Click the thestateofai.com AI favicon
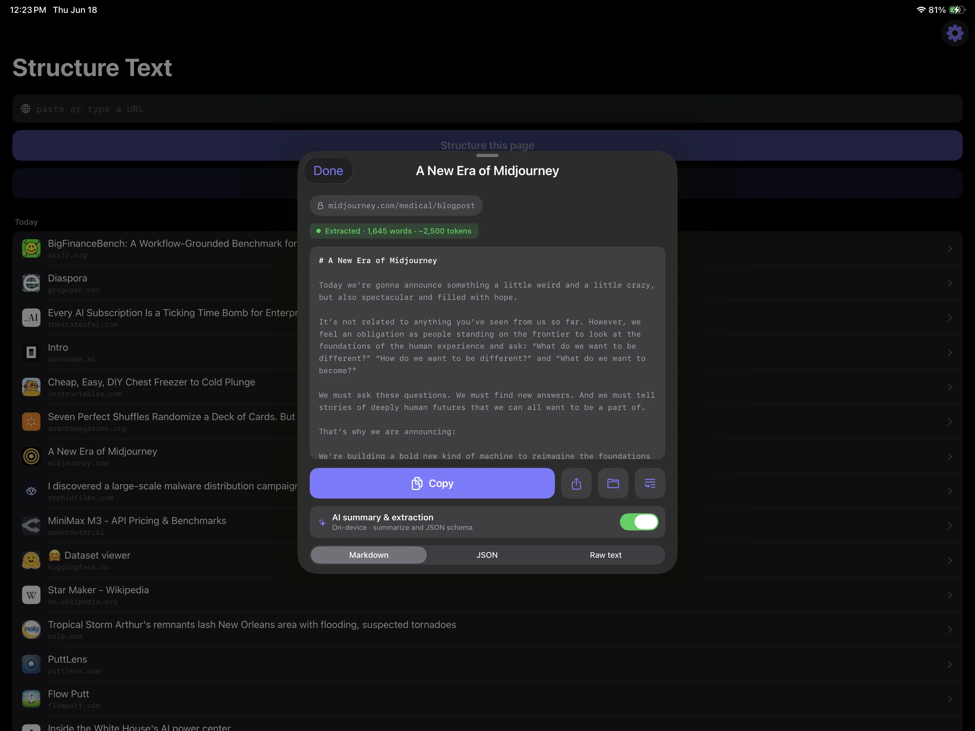 31,318
